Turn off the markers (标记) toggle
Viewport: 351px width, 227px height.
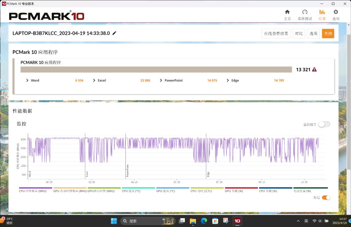pyautogui.click(x=326, y=197)
